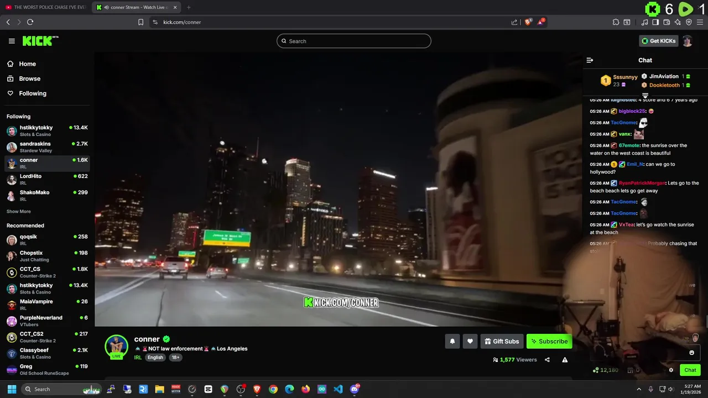Reload the page with the refresh icon
This screenshot has height=398, width=708.
coord(30,22)
